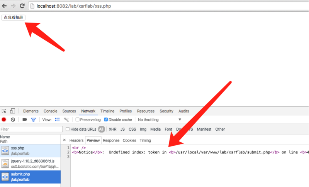The width and height of the screenshot is (309, 187).
Task: Open the Headers tab of the request
Action: (x=76, y=140)
